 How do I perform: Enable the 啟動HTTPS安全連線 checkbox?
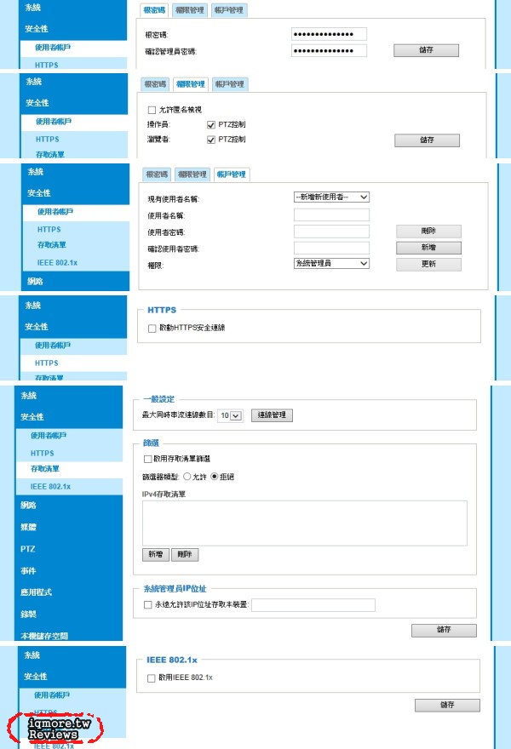click(x=152, y=329)
